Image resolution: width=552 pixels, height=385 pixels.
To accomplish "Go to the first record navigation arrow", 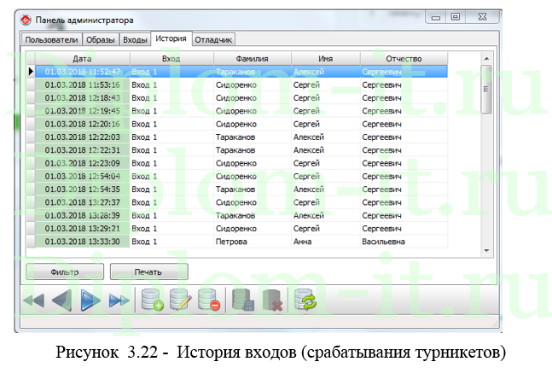I will pos(34,300).
